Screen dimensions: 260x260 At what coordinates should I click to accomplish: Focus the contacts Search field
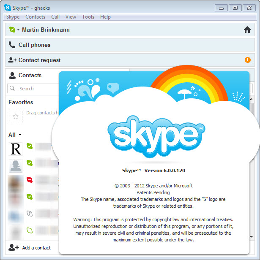click(x=33, y=88)
